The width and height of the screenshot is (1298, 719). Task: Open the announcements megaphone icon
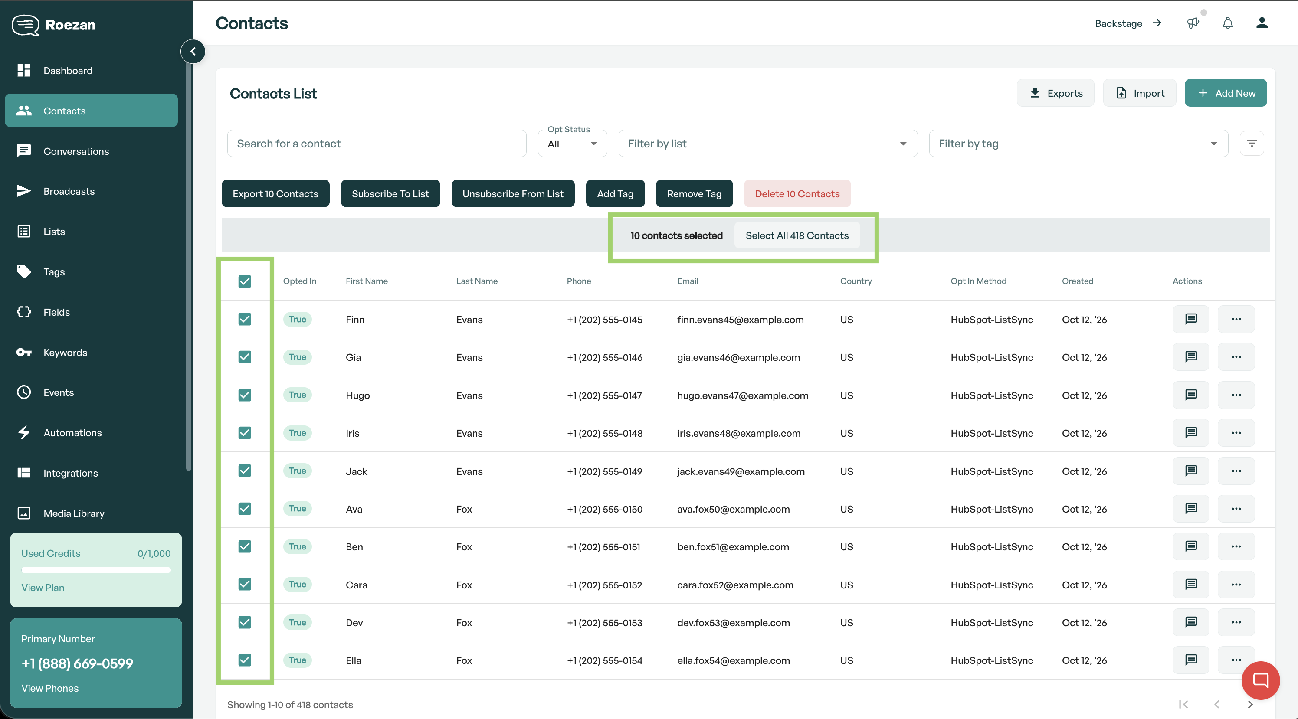[1193, 23]
